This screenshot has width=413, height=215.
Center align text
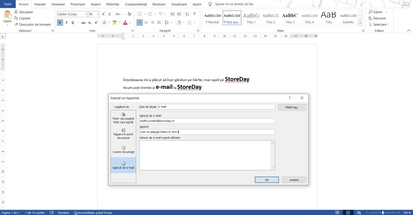pyautogui.click(x=146, y=23)
